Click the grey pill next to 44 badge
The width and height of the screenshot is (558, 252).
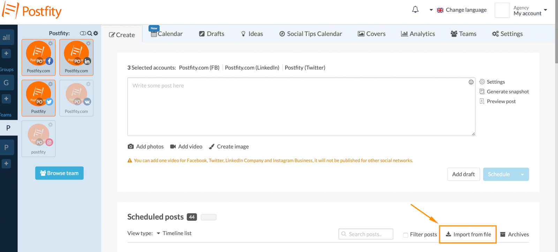[209, 217]
